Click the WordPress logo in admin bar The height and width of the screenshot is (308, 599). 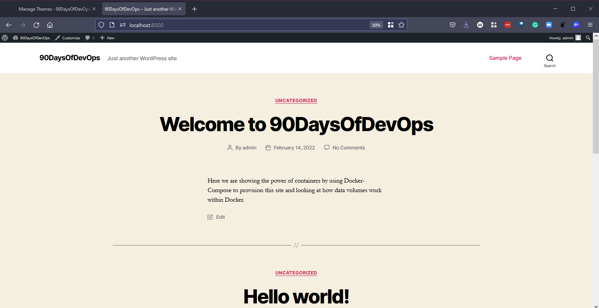(x=5, y=38)
